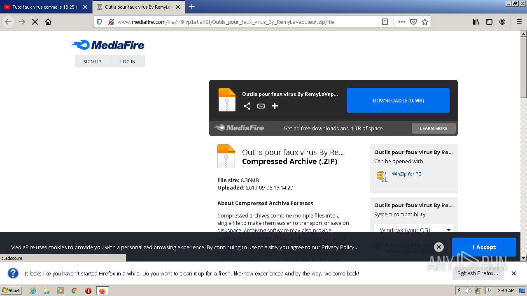Viewport: 527px width, 296px height.
Task: Close the MediaFire tab
Action: click(178, 7)
